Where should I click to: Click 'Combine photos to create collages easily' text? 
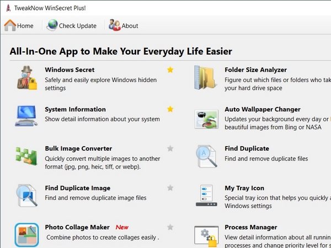tap(103, 237)
